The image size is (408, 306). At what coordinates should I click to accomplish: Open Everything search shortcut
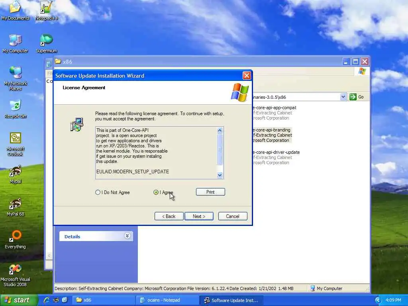[15, 239]
